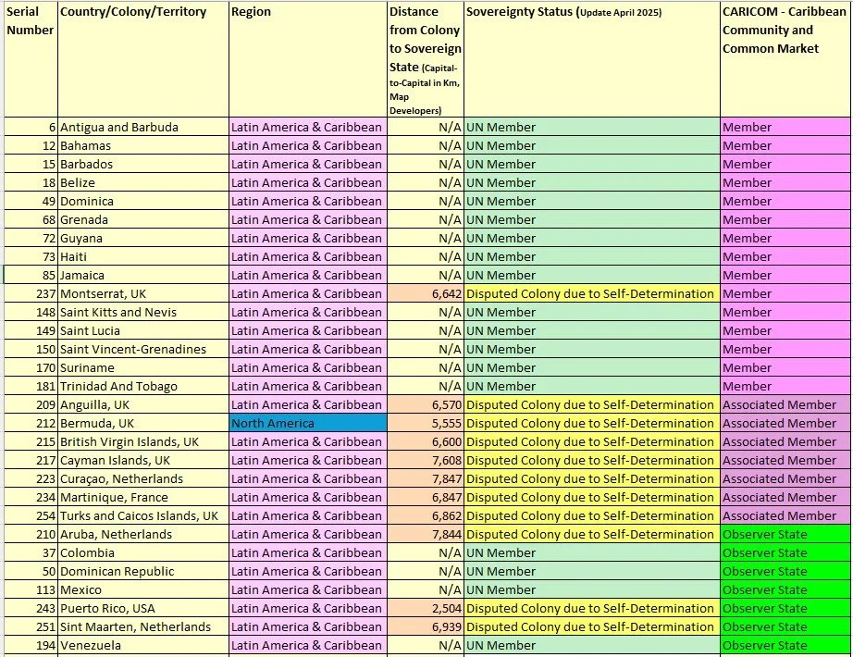The height and width of the screenshot is (657, 853).
Task: Select the Venezuela country cell
Action: point(143,645)
